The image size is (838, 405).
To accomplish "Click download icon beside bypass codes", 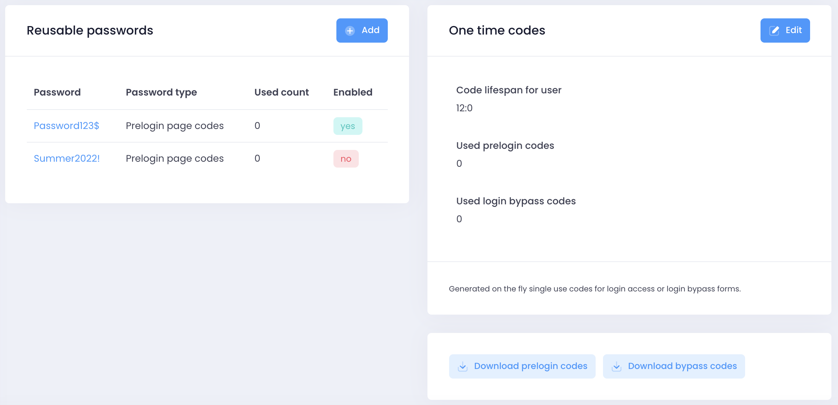I will 617,366.
